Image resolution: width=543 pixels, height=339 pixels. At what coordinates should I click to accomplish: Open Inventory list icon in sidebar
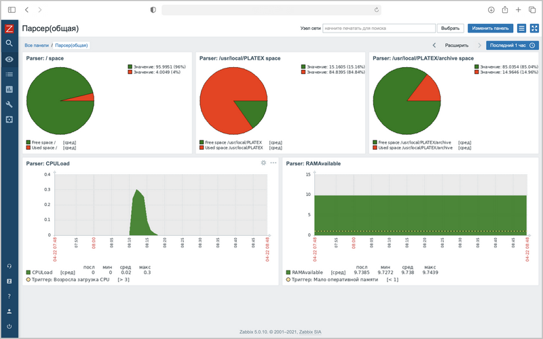coord(10,75)
